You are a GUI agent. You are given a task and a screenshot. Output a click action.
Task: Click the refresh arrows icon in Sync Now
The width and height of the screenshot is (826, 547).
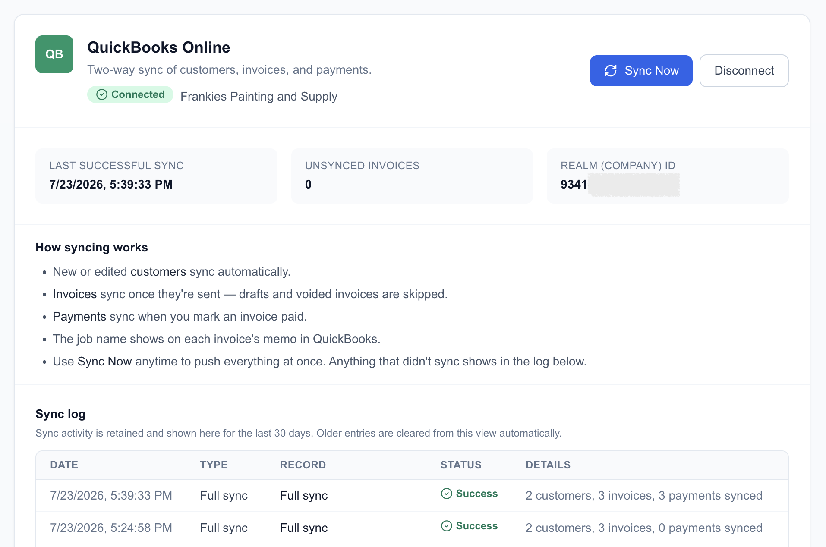611,71
